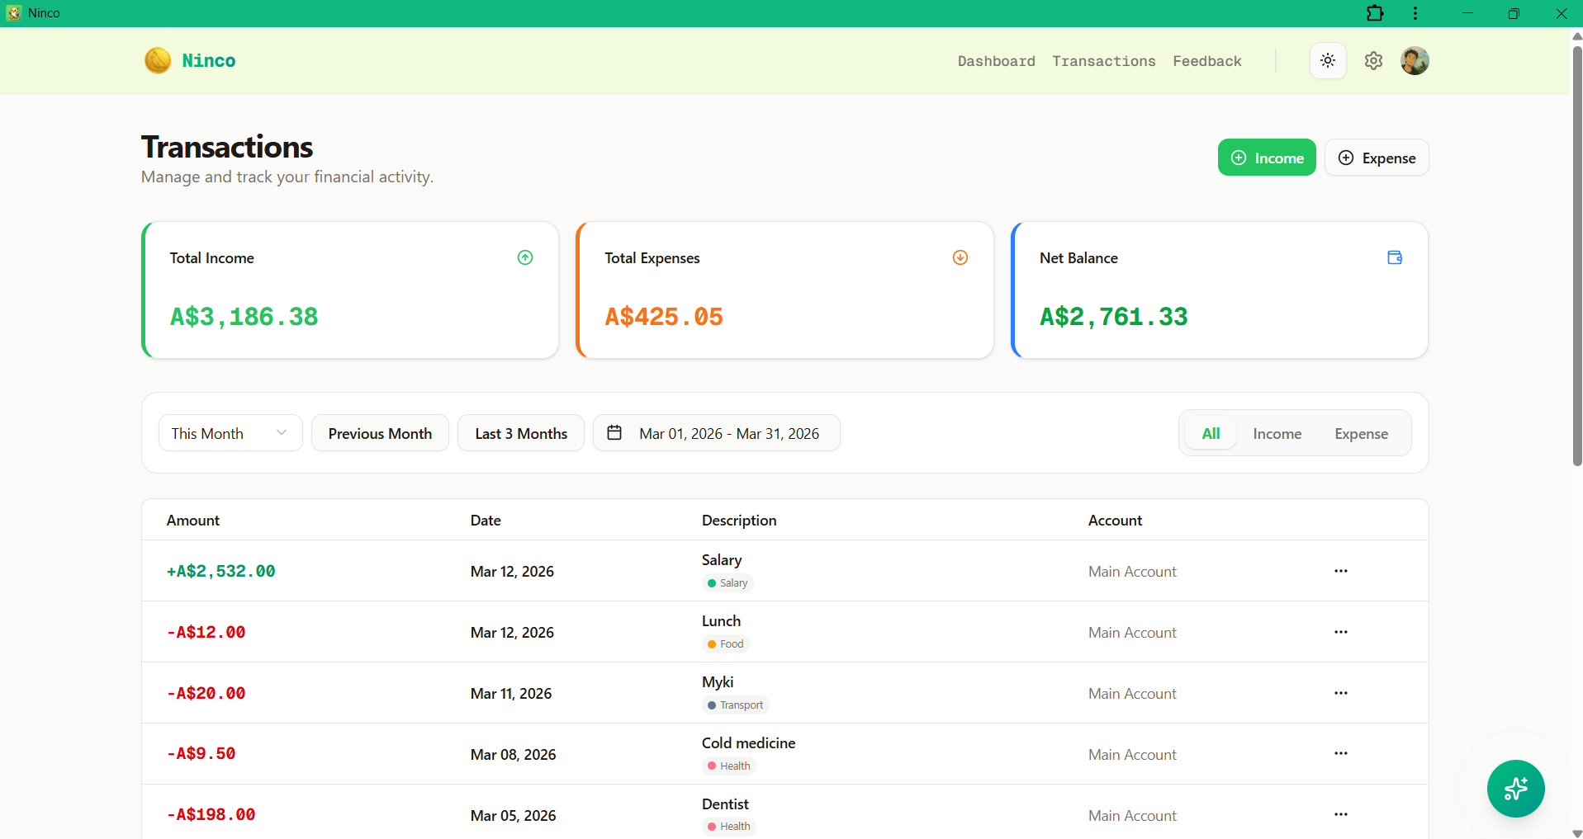The width and height of the screenshot is (1583, 839).
Task: Click Ninco brand name link
Action: pos(209,60)
